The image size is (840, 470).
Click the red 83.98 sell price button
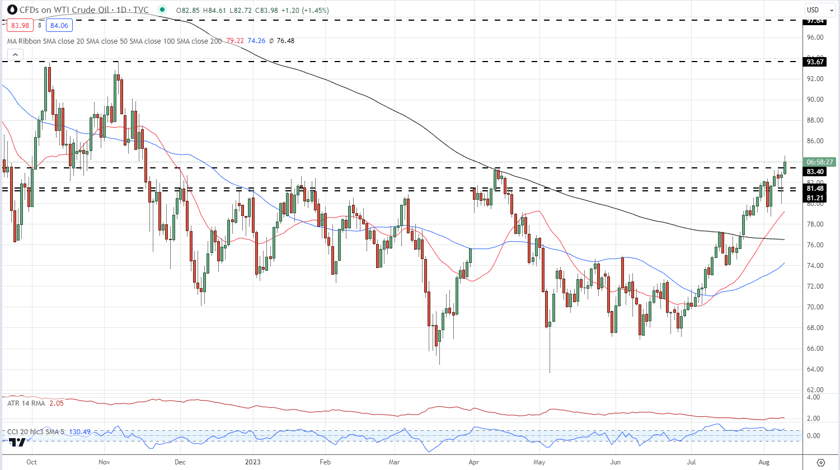pos(20,25)
